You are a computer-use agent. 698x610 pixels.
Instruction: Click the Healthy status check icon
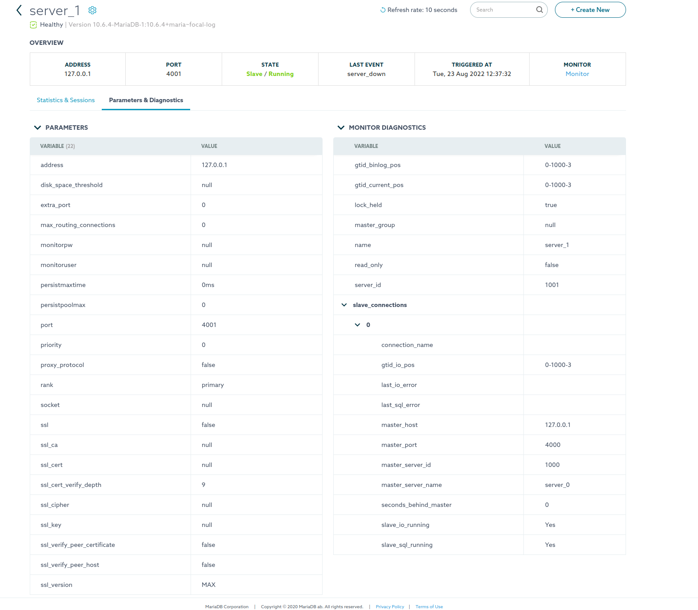click(33, 25)
